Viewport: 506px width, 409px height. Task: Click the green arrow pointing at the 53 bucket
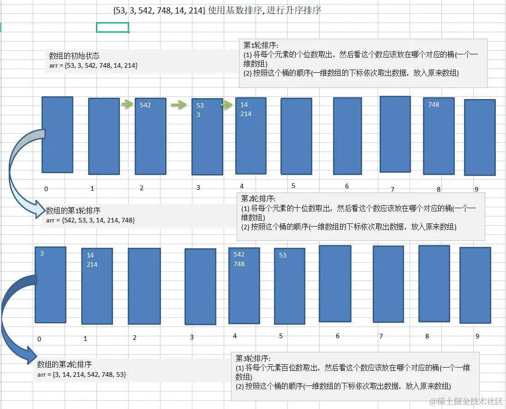coord(179,105)
